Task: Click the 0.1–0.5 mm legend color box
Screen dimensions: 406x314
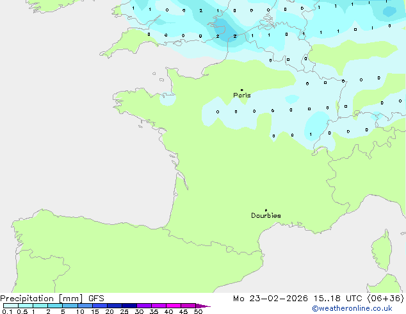Action: [11, 306]
